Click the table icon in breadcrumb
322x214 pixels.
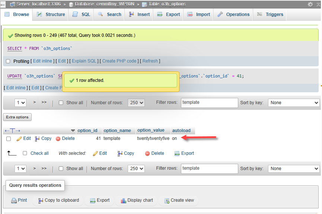pyautogui.click(x=144, y=4)
